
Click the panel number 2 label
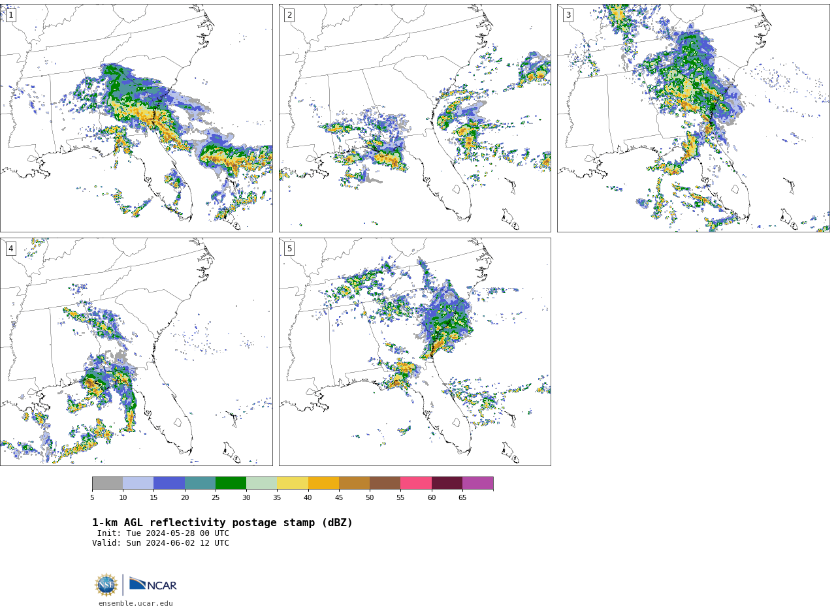tap(289, 15)
